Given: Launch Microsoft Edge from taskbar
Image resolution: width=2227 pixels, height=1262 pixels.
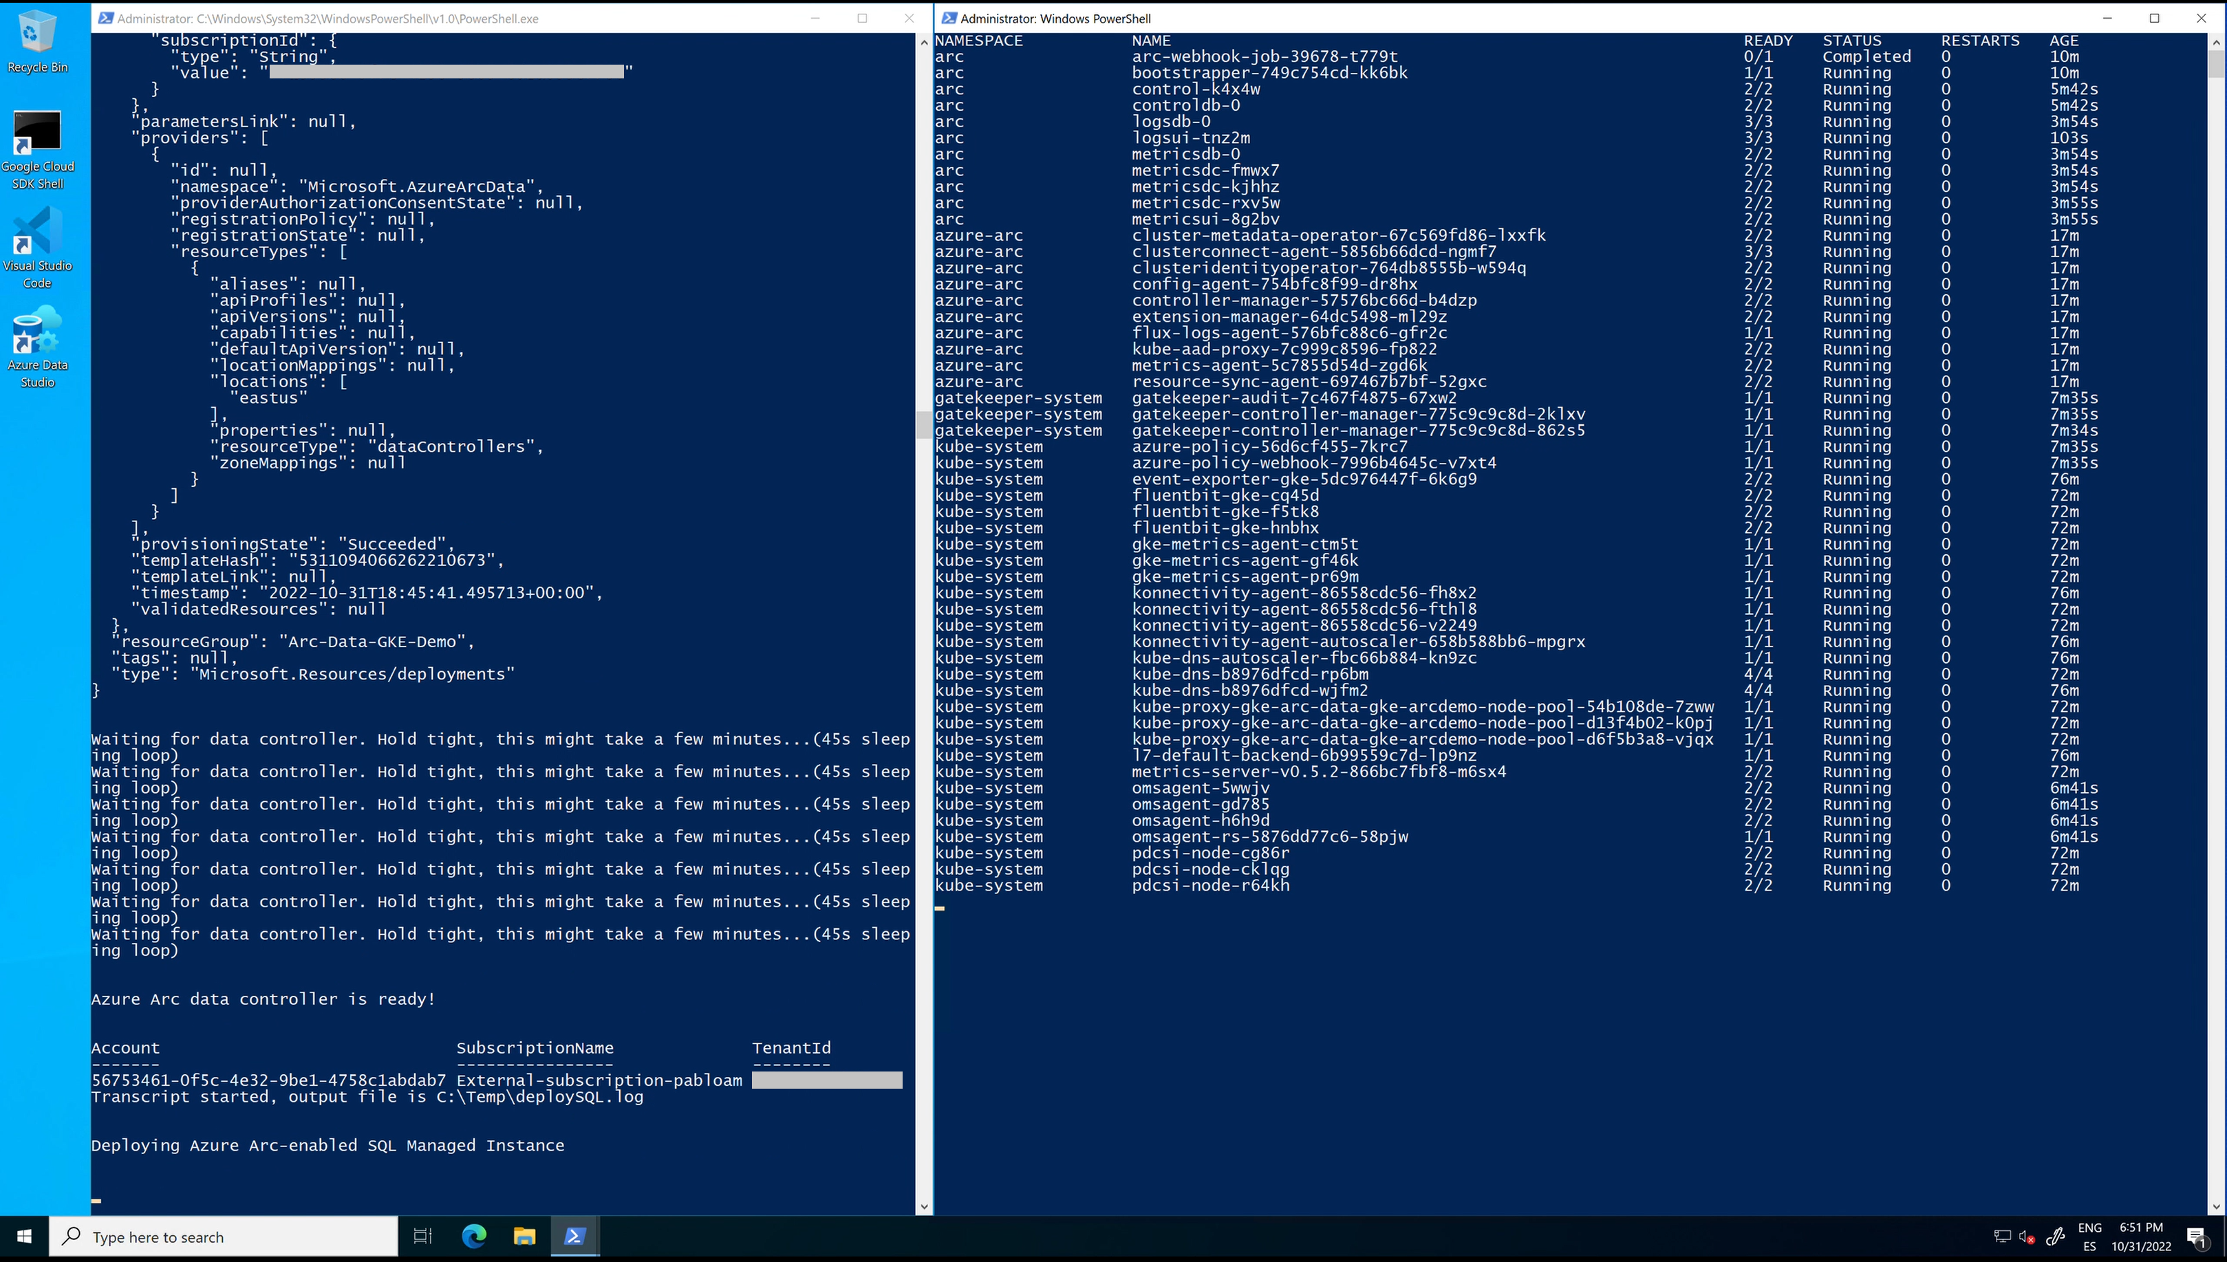Looking at the screenshot, I should 473,1237.
